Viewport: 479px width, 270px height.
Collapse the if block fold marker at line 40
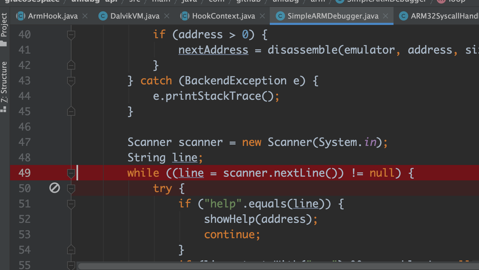(71, 34)
